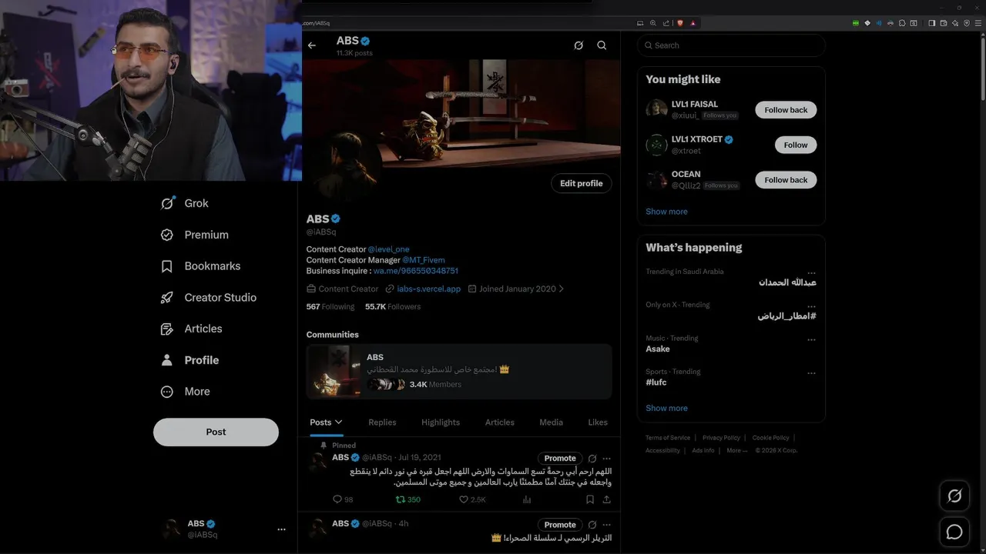Go back with the arrow icon

pos(312,45)
